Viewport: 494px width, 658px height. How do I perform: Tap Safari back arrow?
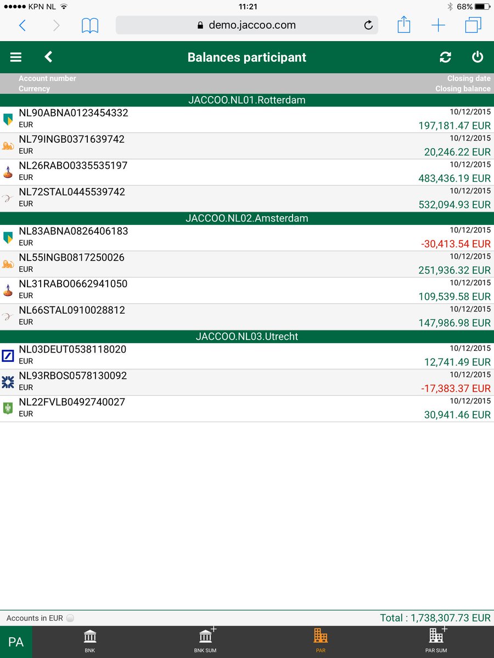(23, 25)
